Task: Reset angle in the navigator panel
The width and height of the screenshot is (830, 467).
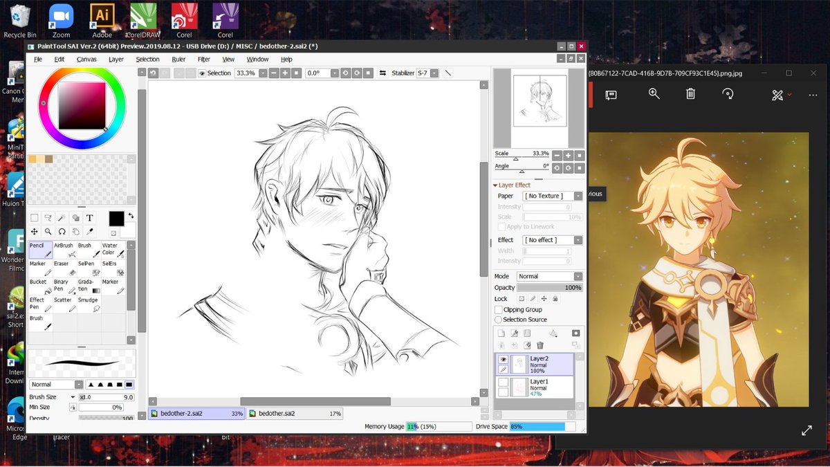Action: point(580,168)
